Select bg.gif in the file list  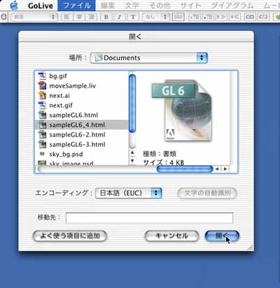point(81,76)
